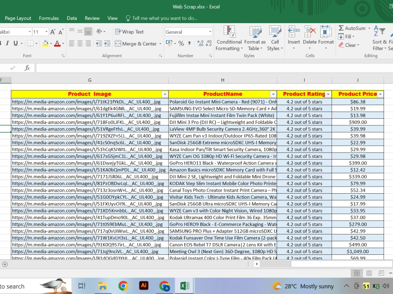Open the Data tab
393x294 pixels.
point(72,18)
